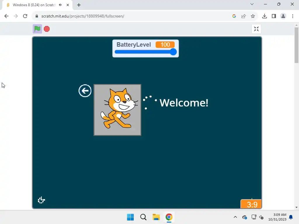Open taskbar Search
Image resolution: width=299 pixels, height=224 pixels.
[x=143, y=217]
